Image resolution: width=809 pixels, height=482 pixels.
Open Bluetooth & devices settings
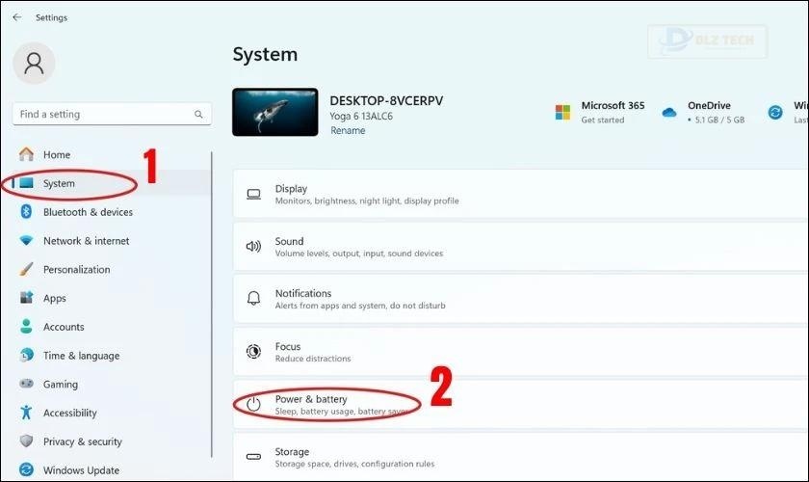tap(88, 212)
